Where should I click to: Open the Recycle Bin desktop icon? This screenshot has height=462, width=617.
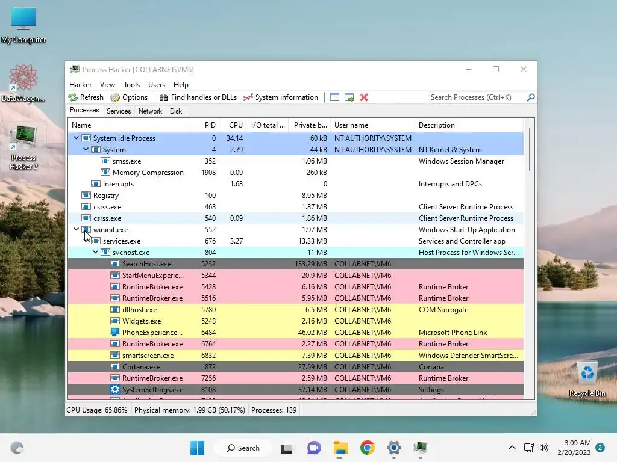pyautogui.click(x=587, y=380)
